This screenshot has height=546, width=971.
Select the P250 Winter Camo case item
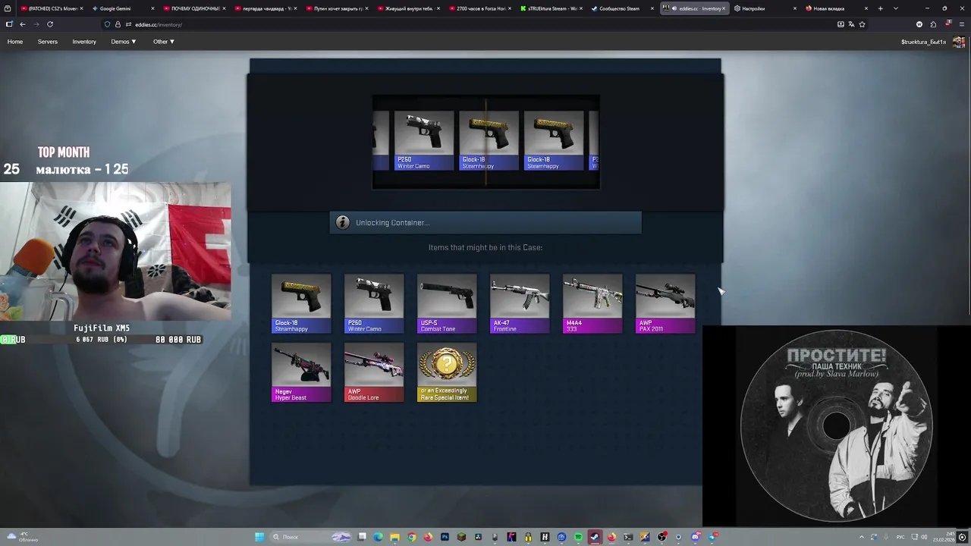374,304
